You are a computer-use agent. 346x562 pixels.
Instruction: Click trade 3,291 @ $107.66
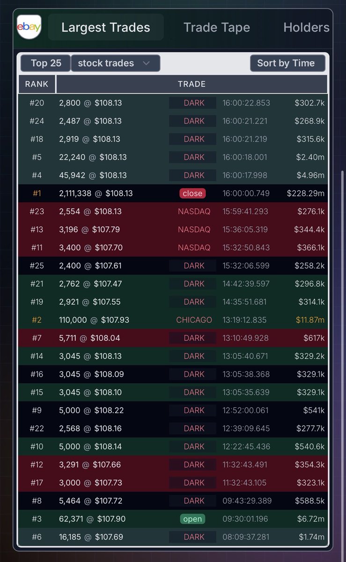click(90, 465)
